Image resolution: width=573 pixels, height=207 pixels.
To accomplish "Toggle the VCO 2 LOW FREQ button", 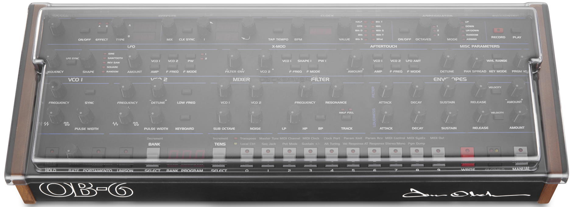I will (186, 92).
